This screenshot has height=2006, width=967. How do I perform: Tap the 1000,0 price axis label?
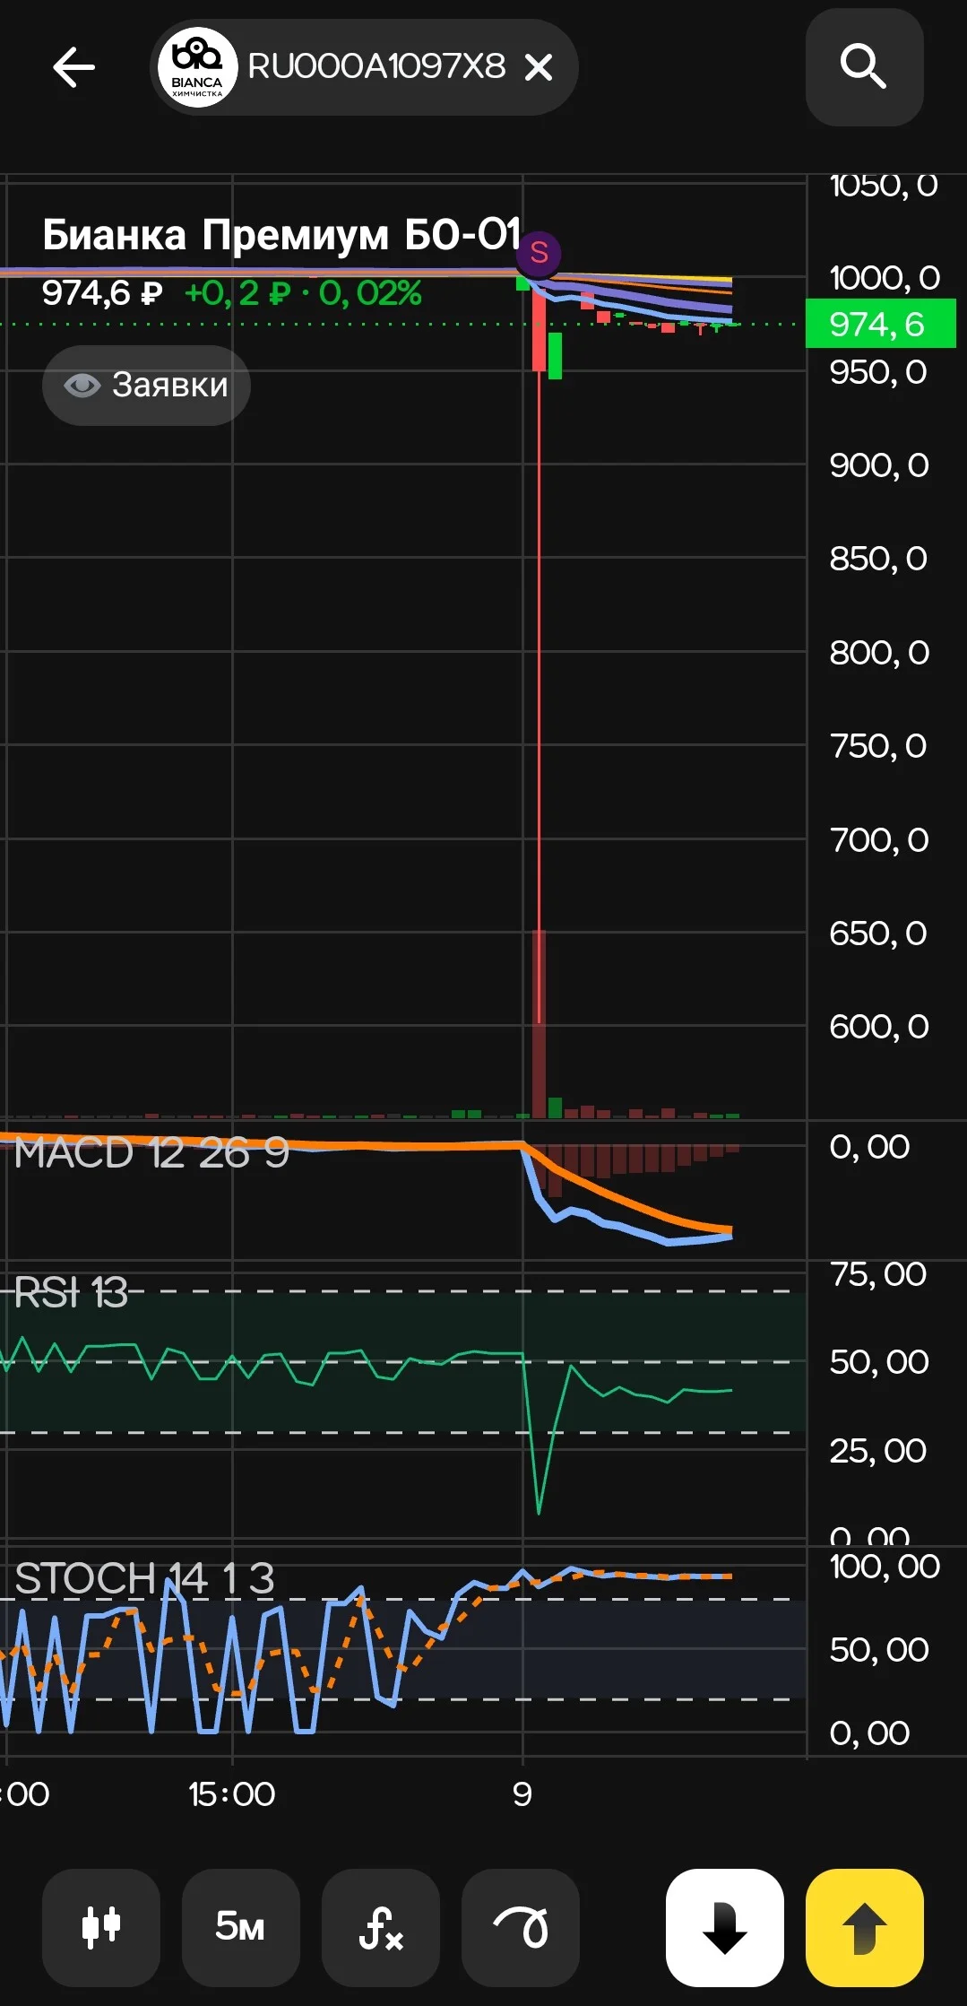pyautogui.click(x=885, y=277)
